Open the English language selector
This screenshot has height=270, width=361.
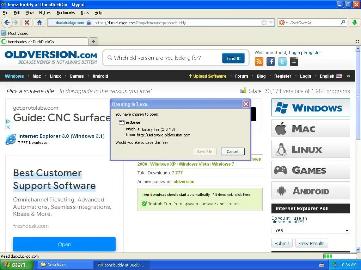pyautogui.click(x=331, y=76)
